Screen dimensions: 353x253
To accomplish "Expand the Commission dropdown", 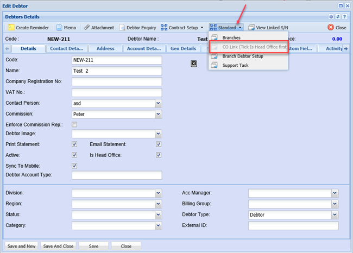I will (x=158, y=114).
